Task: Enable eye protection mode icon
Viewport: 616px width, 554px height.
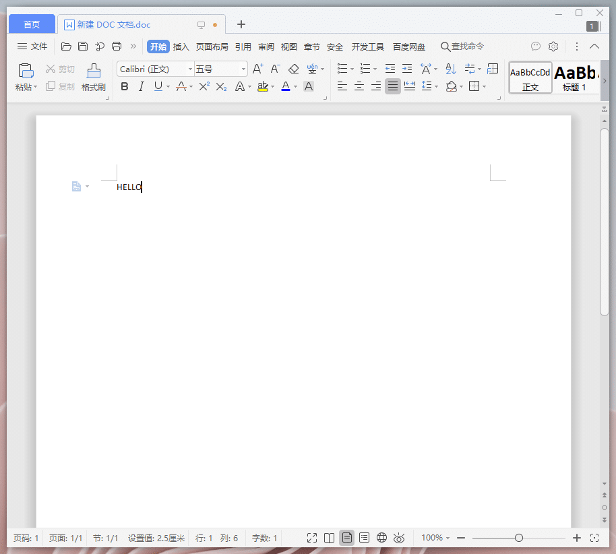Action: tap(399, 538)
